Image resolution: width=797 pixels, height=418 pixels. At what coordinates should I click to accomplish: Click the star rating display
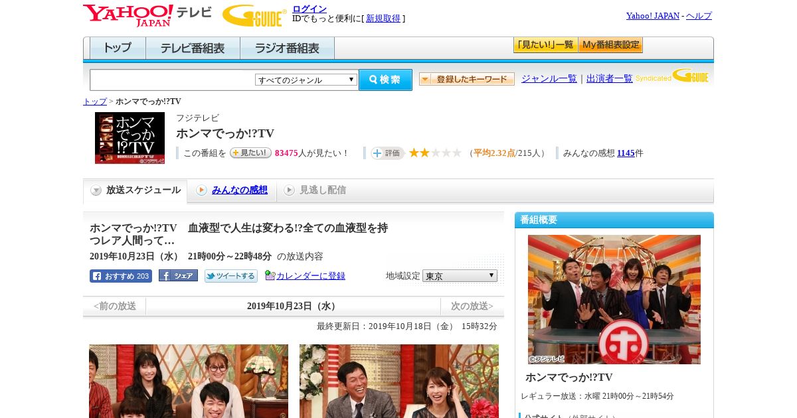pos(435,153)
